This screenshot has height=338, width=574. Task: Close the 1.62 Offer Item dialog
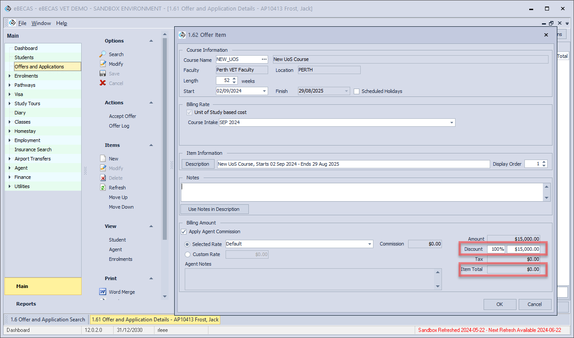(546, 35)
